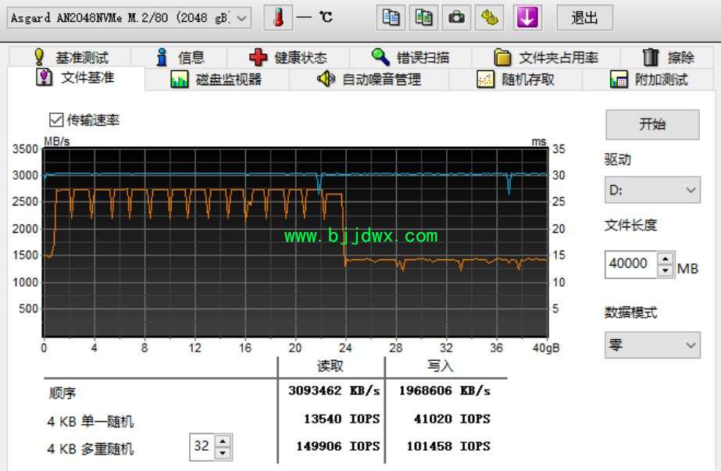Click the 读取 column header
This screenshot has width=721, height=471.
[330, 366]
